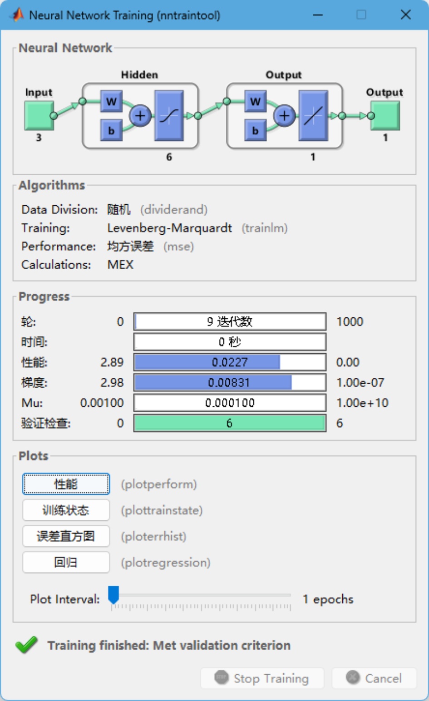The width and height of the screenshot is (429, 701).
Task: Click the green checkmark status icon
Action: click(x=26, y=644)
